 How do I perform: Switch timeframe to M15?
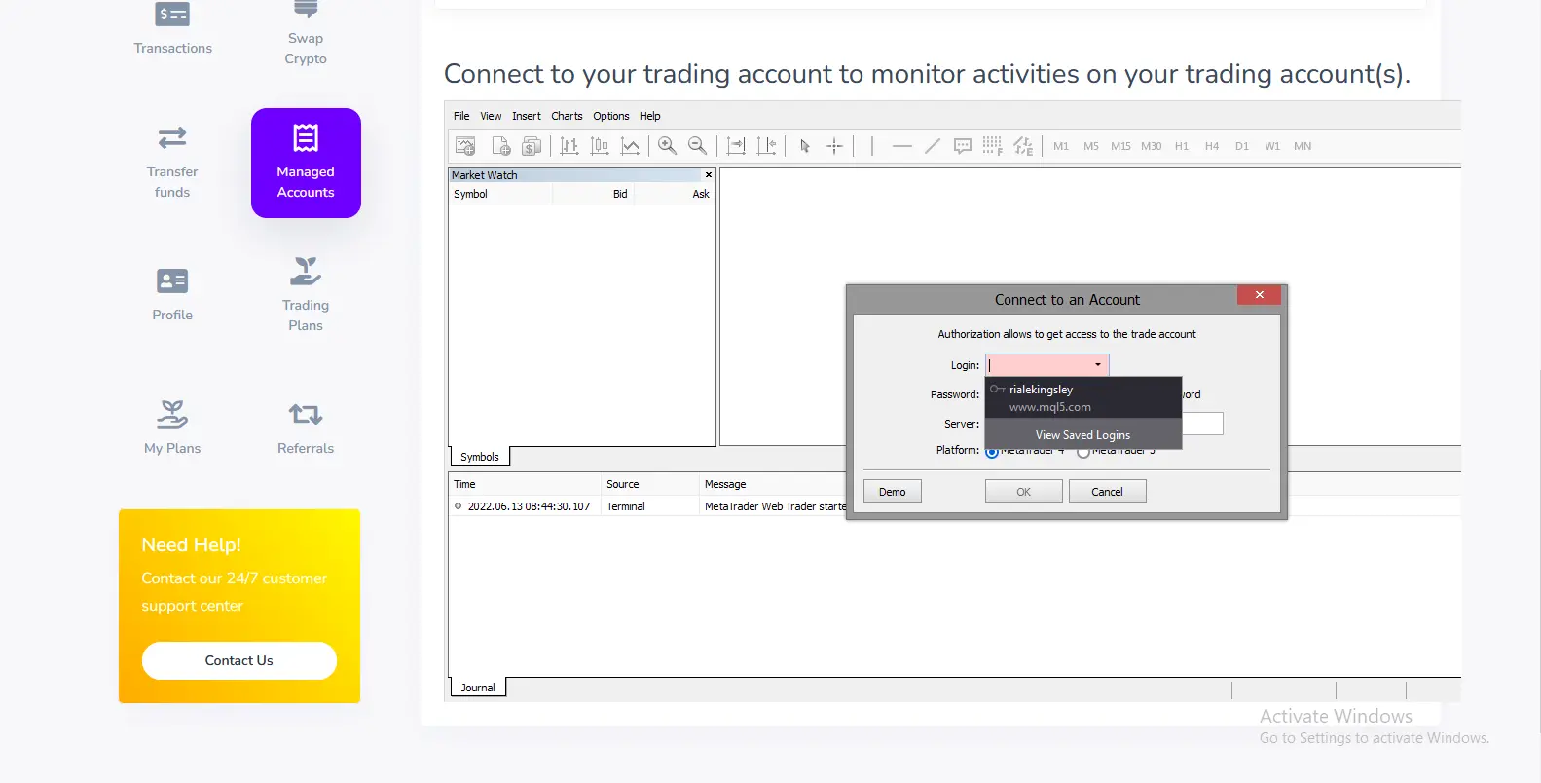[1120, 146]
